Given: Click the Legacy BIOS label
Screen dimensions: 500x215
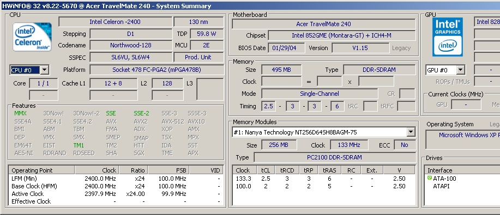Looking at the screenshot, I should point(401,48).
